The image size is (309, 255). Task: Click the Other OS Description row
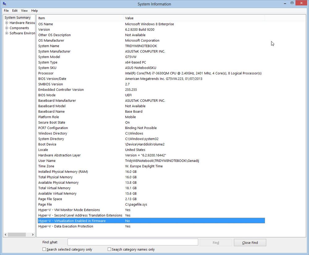tap(151, 35)
